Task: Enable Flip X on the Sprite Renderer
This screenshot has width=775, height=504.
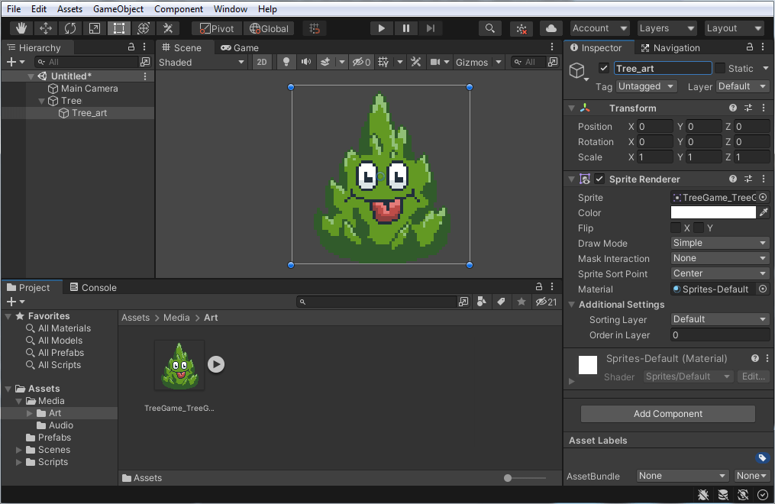Action: click(x=675, y=228)
